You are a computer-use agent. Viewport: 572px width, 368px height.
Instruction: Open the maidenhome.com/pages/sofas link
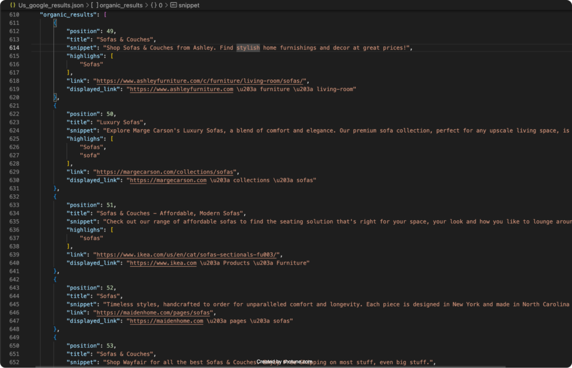pyautogui.click(x=153, y=313)
